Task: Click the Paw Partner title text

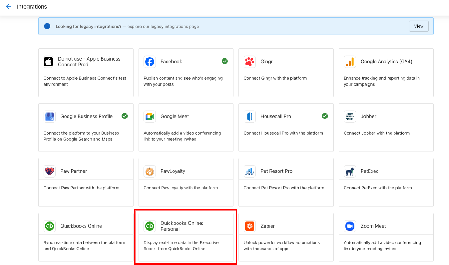Action: [74, 171]
